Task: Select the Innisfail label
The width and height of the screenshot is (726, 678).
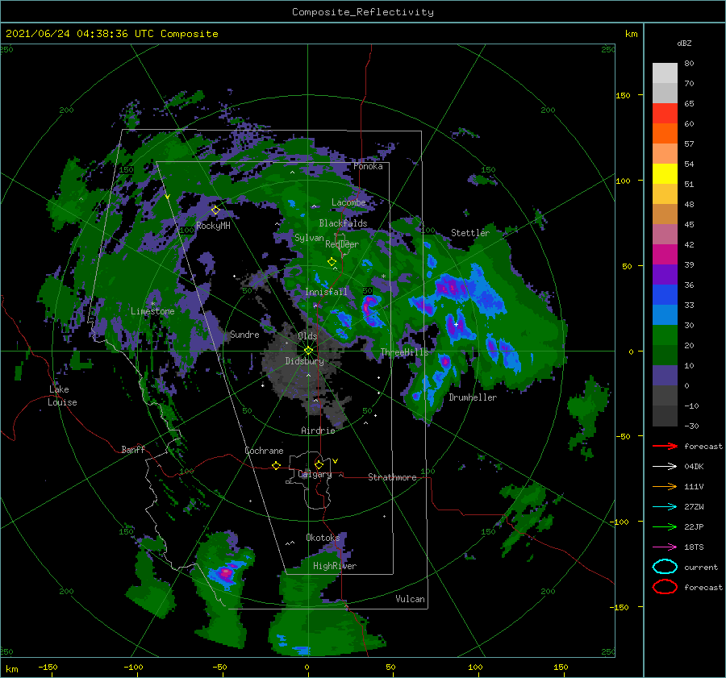Action: pyautogui.click(x=326, y=292)
